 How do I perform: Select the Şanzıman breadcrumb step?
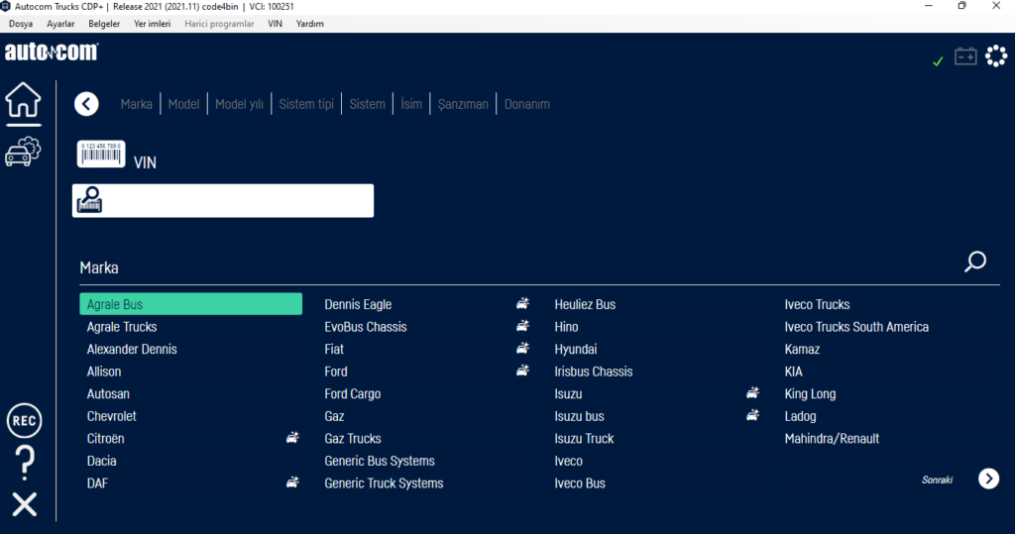pyautogui.click(x=463, y=104)
